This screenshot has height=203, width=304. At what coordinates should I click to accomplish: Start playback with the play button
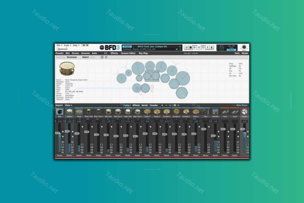coord(195,47)
